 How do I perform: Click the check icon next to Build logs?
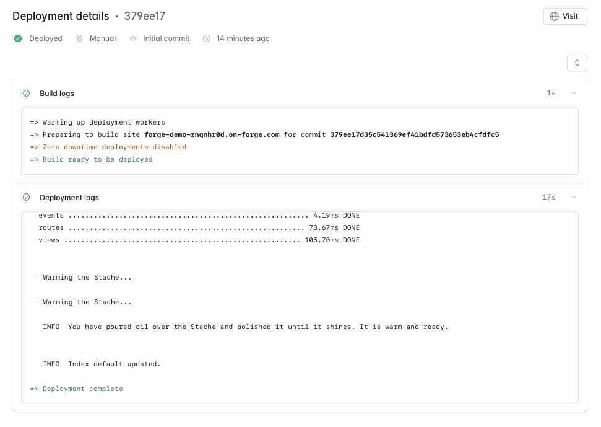point(27,93)
